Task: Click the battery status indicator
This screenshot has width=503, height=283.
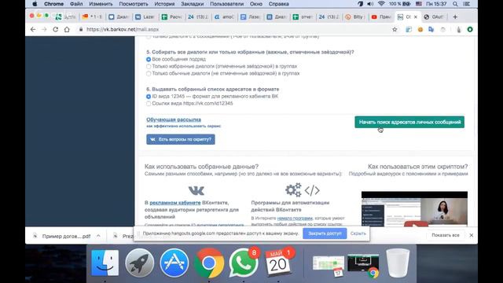Action: (400, 4)
